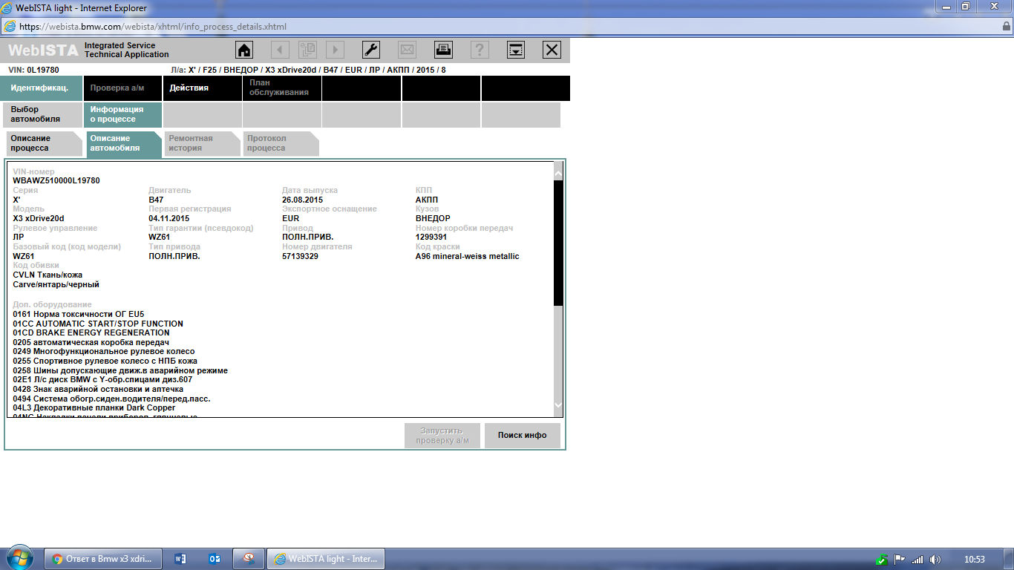Click the Поиск инфо button
1014x570 pixels.
pyautogui.click(x=523, y=436)
